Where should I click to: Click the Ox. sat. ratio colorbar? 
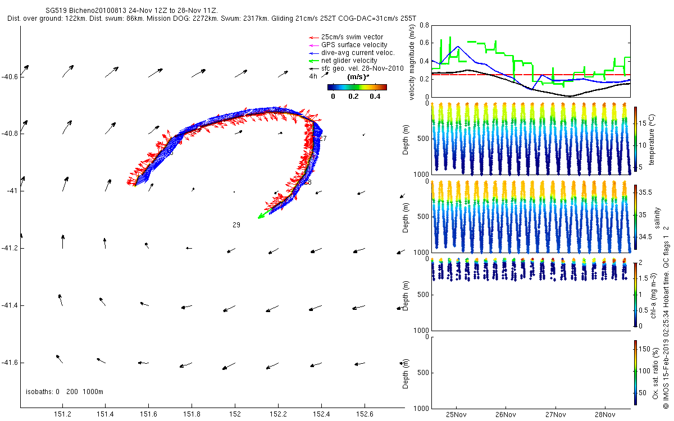(635, 372)
